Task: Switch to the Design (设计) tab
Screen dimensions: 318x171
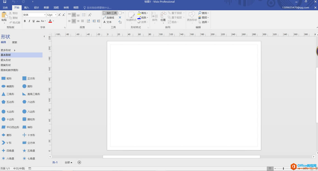Action: pyautogui.click(x=36, y=8)
